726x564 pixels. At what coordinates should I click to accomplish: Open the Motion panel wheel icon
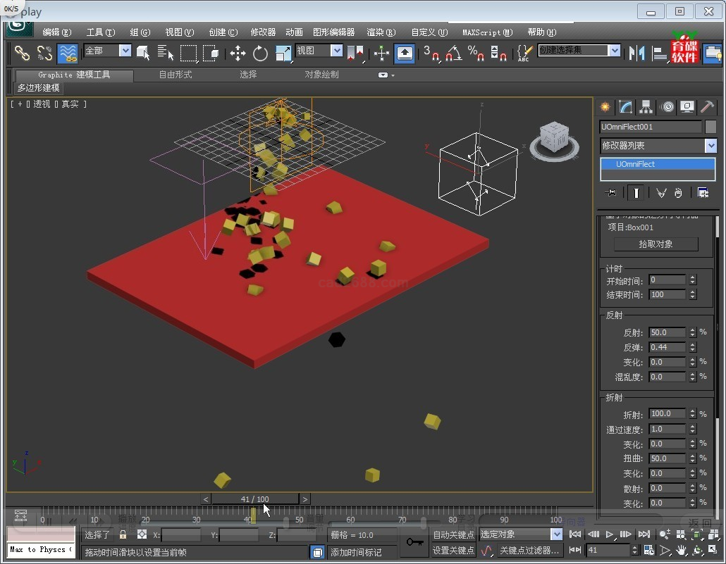tap(667, 107)
